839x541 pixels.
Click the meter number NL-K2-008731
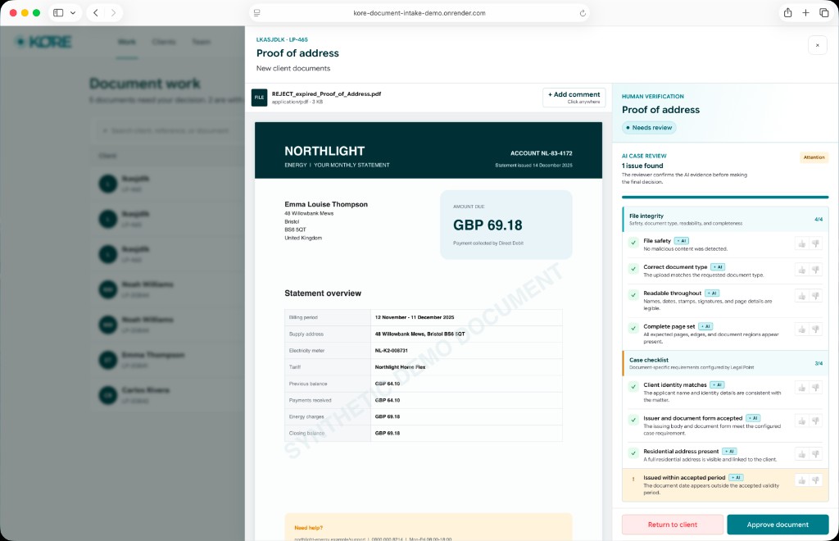pos(391,351)
